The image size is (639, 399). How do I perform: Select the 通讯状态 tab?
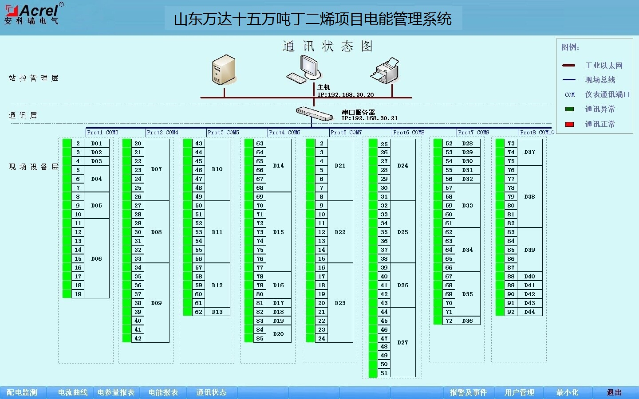click(211, 392)
